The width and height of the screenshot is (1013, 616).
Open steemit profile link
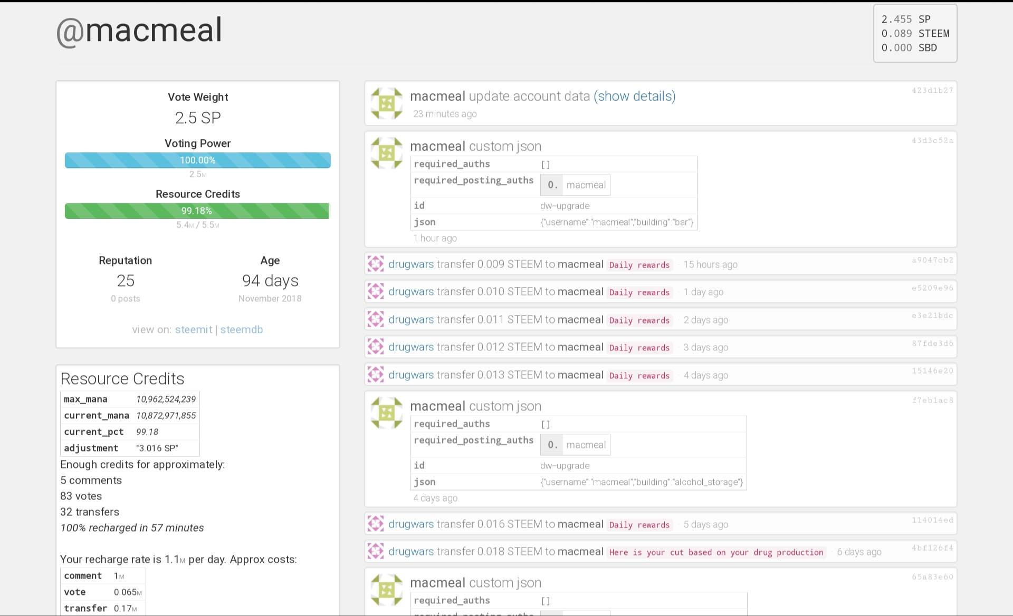[x=193, y=329]
